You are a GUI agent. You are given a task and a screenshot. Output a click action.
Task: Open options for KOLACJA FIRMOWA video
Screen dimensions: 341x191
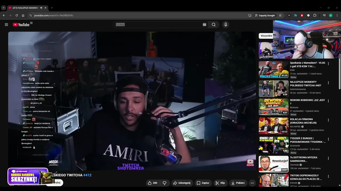328,120
